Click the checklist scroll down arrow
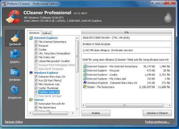The image size is (179, 129). 77,109
